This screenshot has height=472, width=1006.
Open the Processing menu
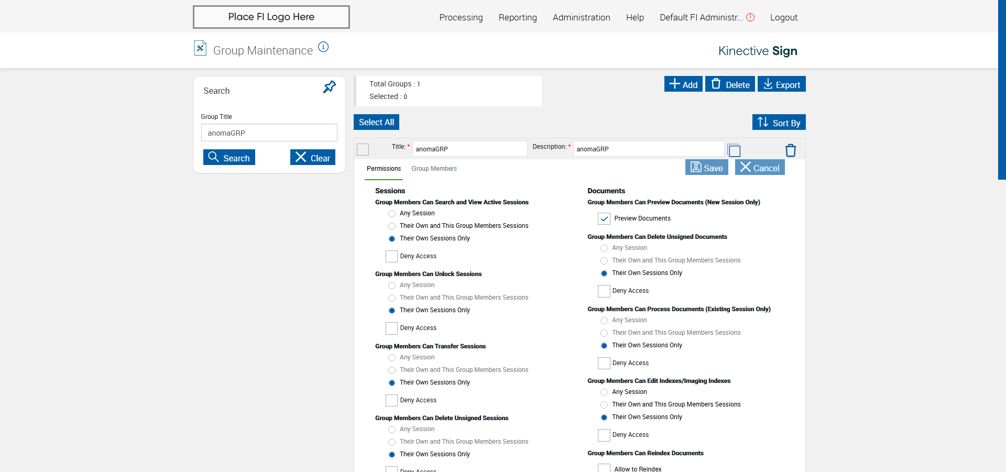pos(461,17)
